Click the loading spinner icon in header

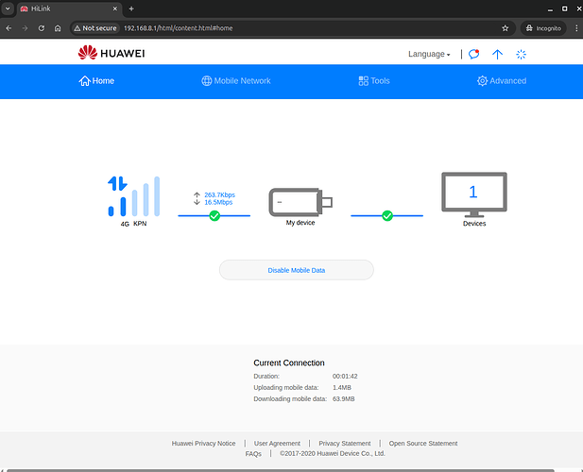[x=521, y=54]
